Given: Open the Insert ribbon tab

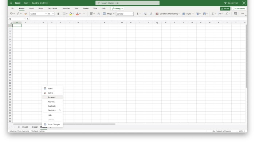Looking at the screenshot, I should pyautogui.click(x=31, y=8).
